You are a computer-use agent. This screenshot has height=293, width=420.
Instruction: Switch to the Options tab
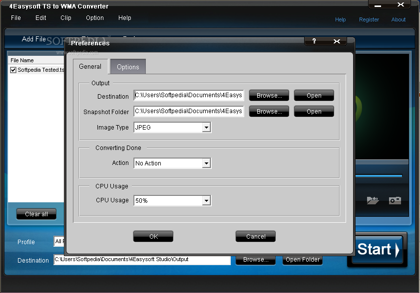tap(128, 67)
